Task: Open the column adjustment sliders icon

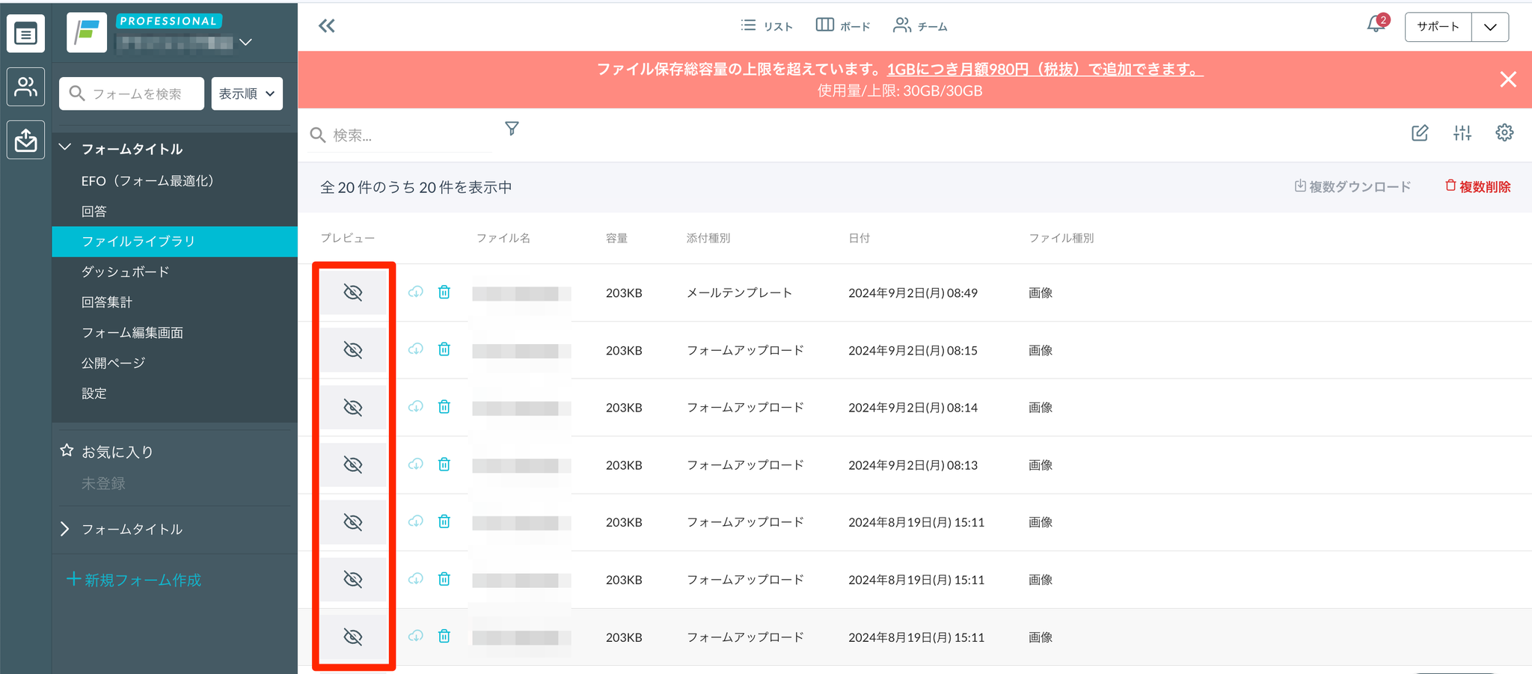Action: [x=1462, y=133]
